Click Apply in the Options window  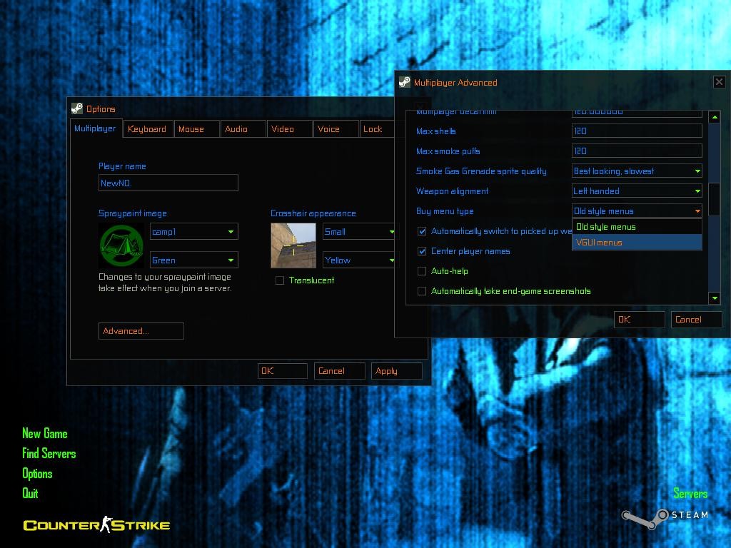(x=396, y=370)
